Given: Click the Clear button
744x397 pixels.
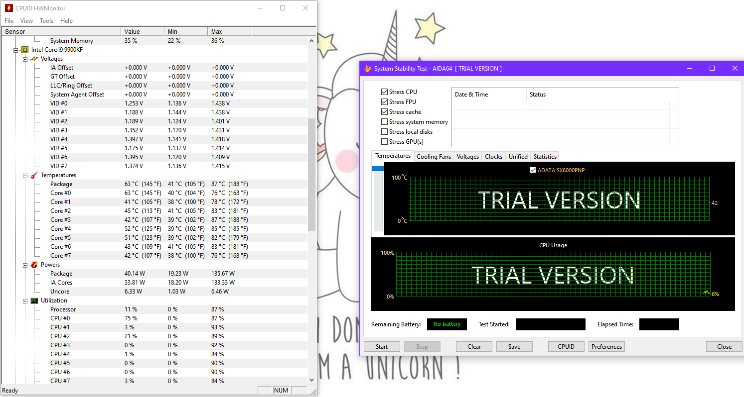Looking at the screenshot, I should (x=474, y=347).
